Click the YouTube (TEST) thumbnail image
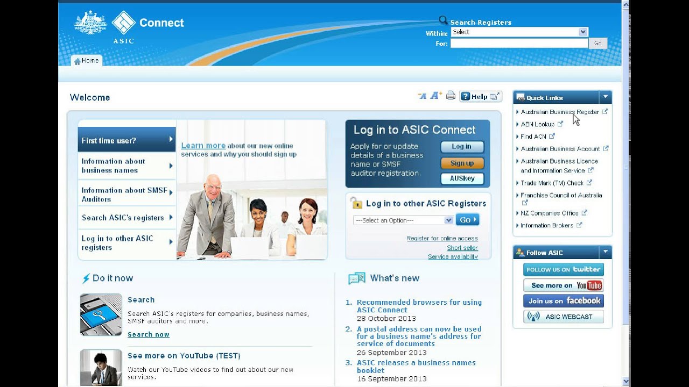 coord(101,368)
